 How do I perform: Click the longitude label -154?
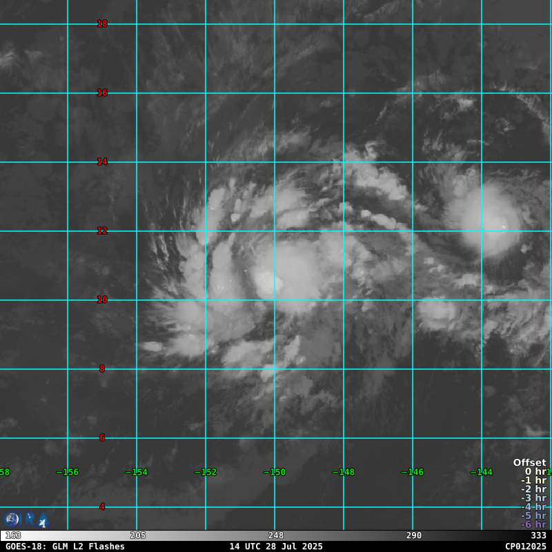(136, 473)
